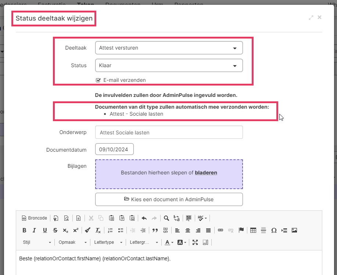Toggle Underline formatting
337x275 pixels.
click(45, 230)
